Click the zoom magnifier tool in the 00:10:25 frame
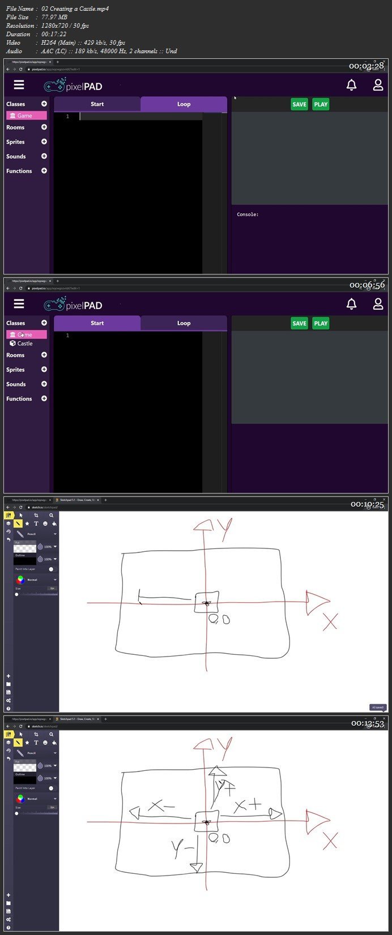Screen dimensions: 392x935 [51, 516]
